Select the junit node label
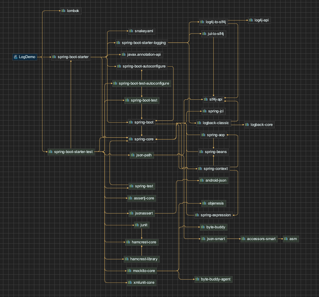 tap(144, 225)
